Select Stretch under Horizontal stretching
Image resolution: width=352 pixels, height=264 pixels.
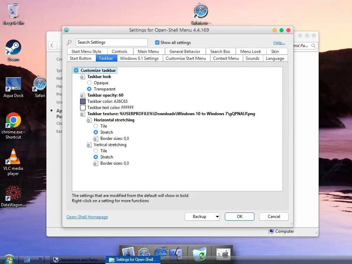coord(96,132)
